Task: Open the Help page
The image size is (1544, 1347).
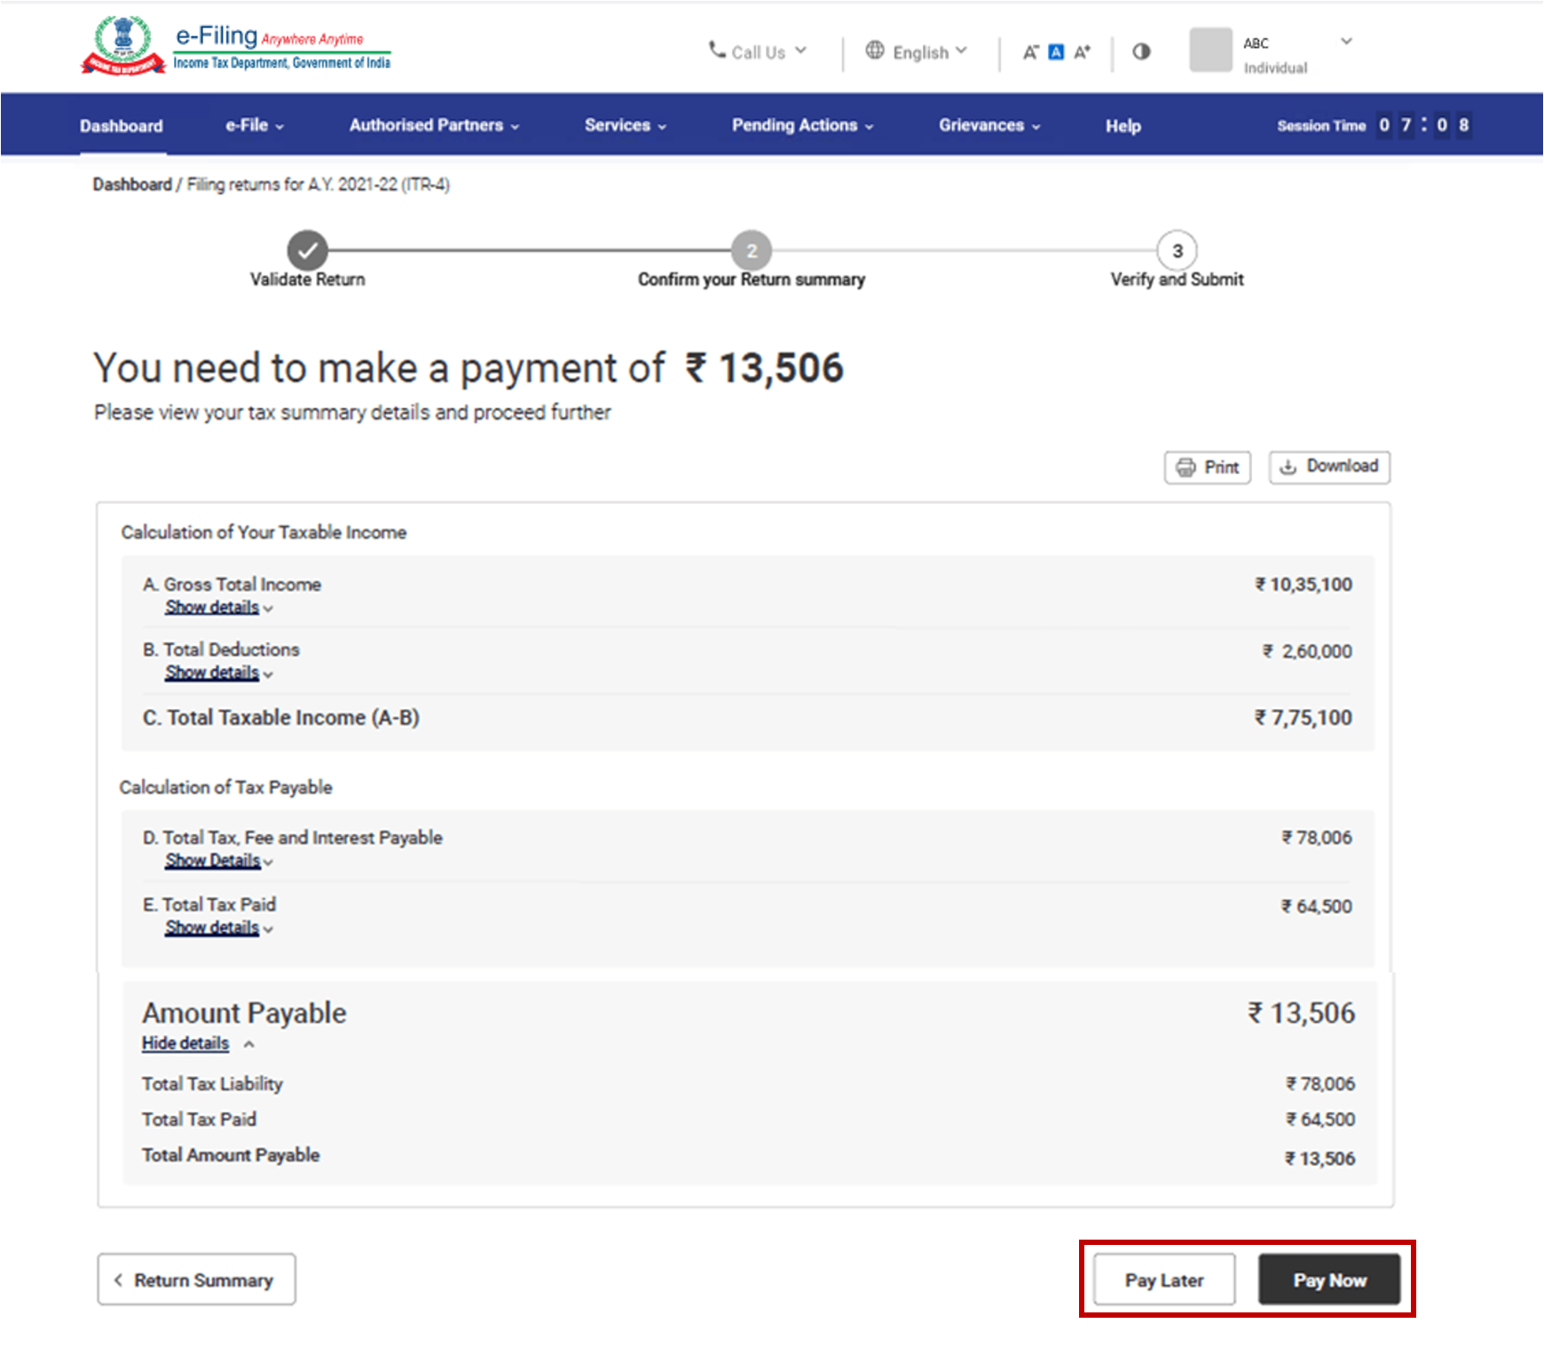Action: click(x=1123, y=126)
